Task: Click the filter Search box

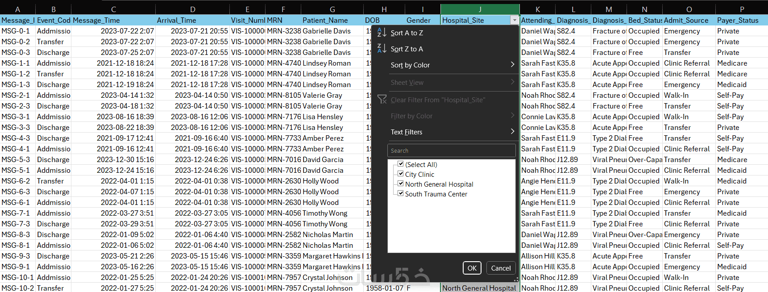Action: [x=451, y=150]
